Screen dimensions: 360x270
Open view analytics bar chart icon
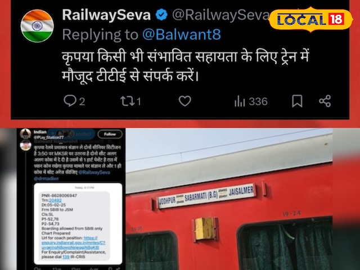click(x=240, y=101)
